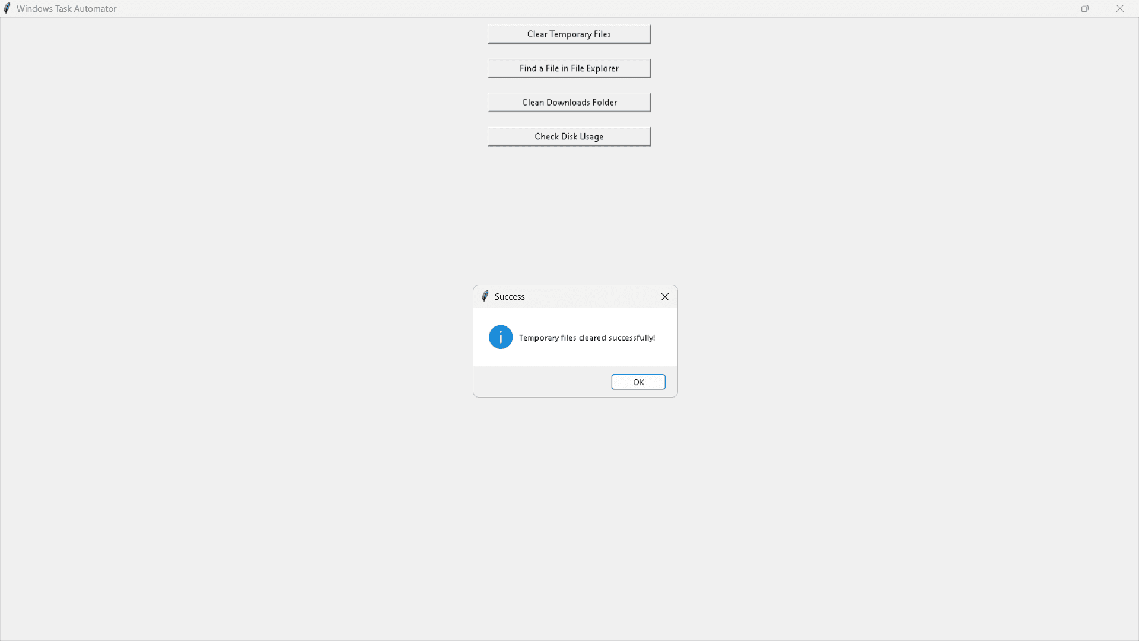
Task: Click the Python feather icon on the Success dialog
Action: click(x=485, y=296)
